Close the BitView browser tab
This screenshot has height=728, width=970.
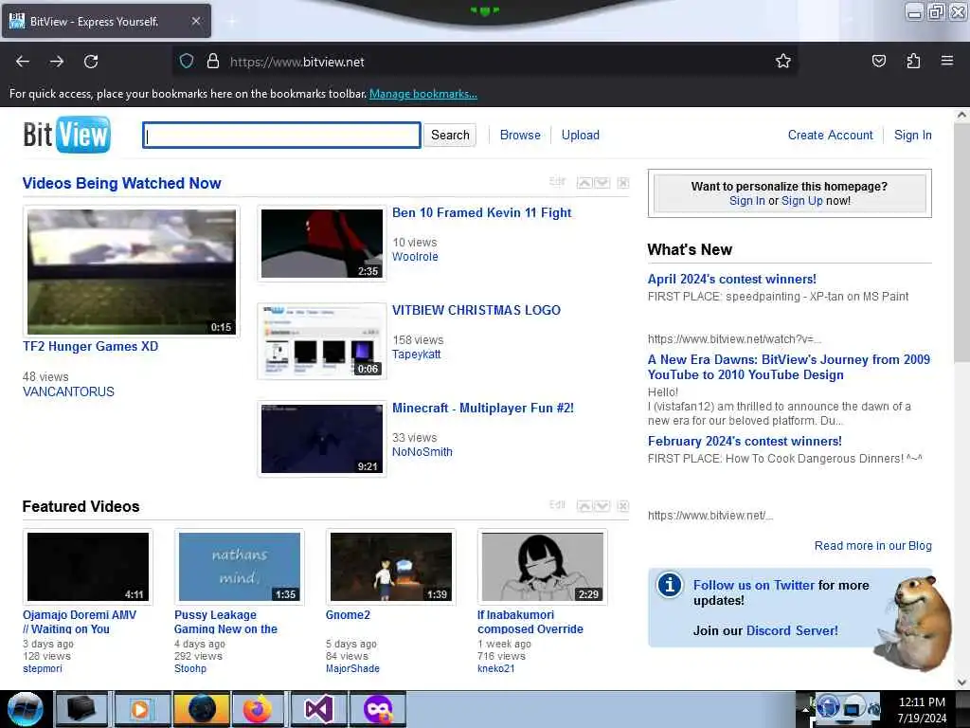click(195, 21)
